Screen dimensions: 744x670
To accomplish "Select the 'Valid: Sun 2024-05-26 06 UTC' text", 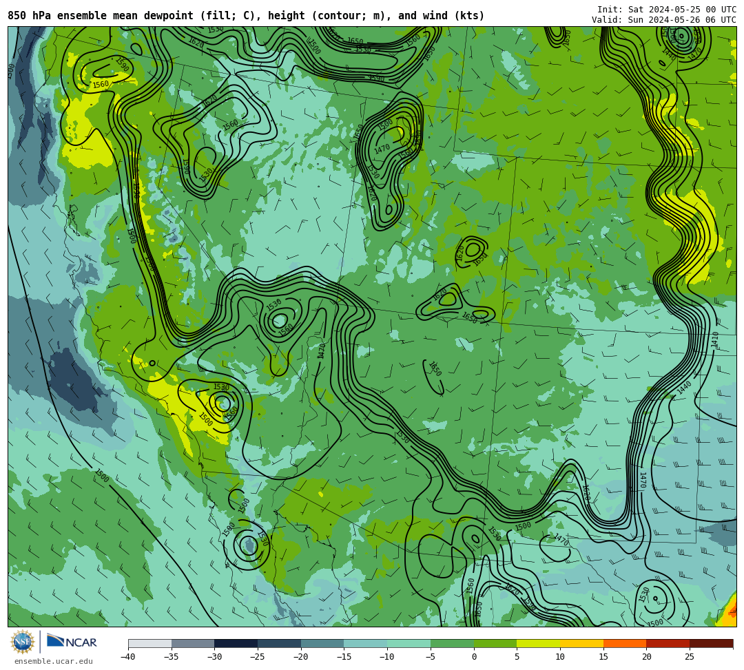I will coord(664,19).
